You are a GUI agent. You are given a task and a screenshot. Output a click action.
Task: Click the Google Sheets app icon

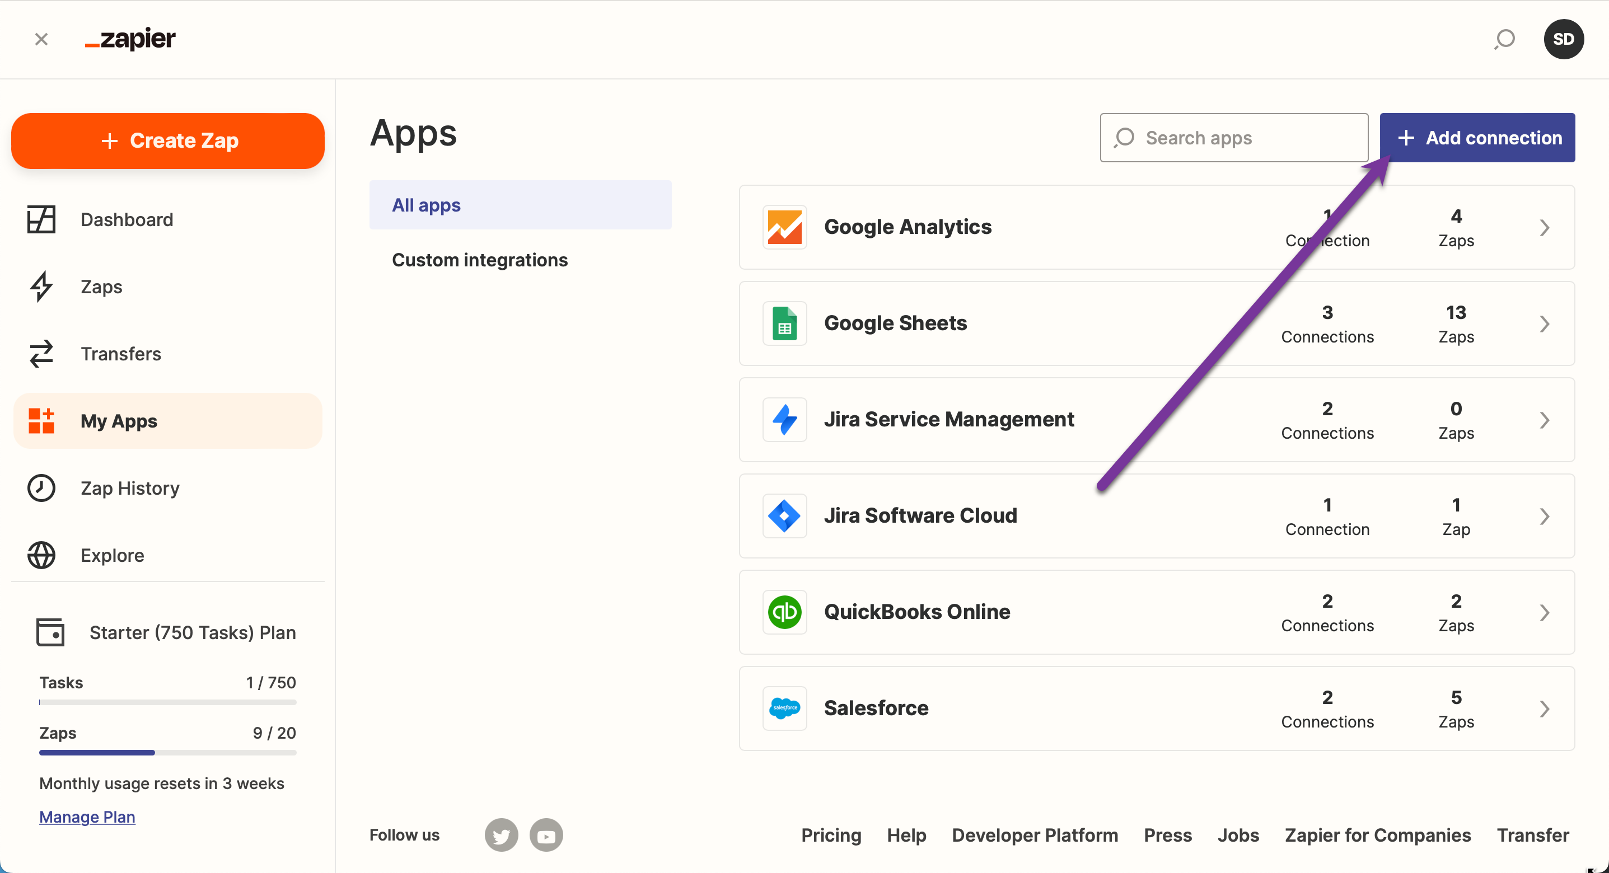coord(784,323)
